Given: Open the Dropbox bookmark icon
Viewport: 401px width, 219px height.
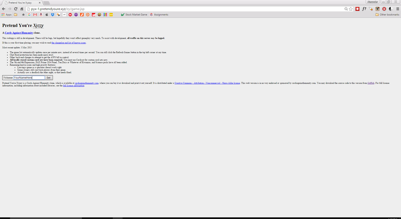Looking at the screenshot, I should click(53, 15).
